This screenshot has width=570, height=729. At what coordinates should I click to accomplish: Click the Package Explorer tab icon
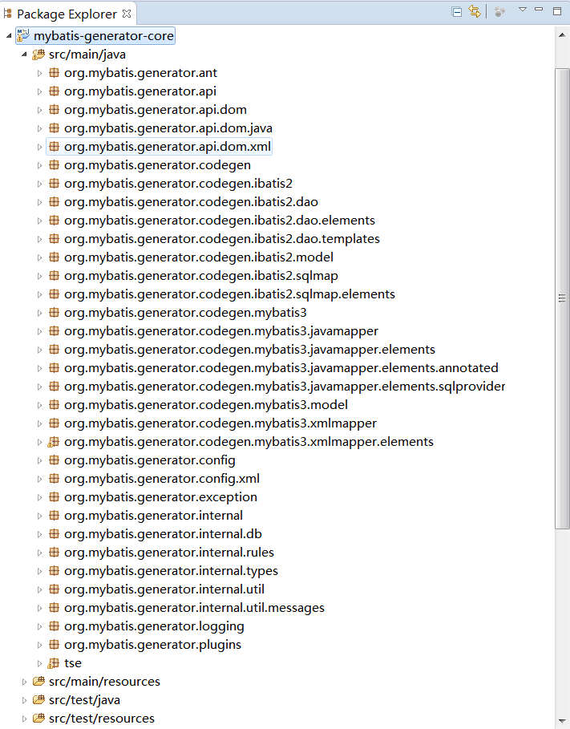[x=8, y=14]
